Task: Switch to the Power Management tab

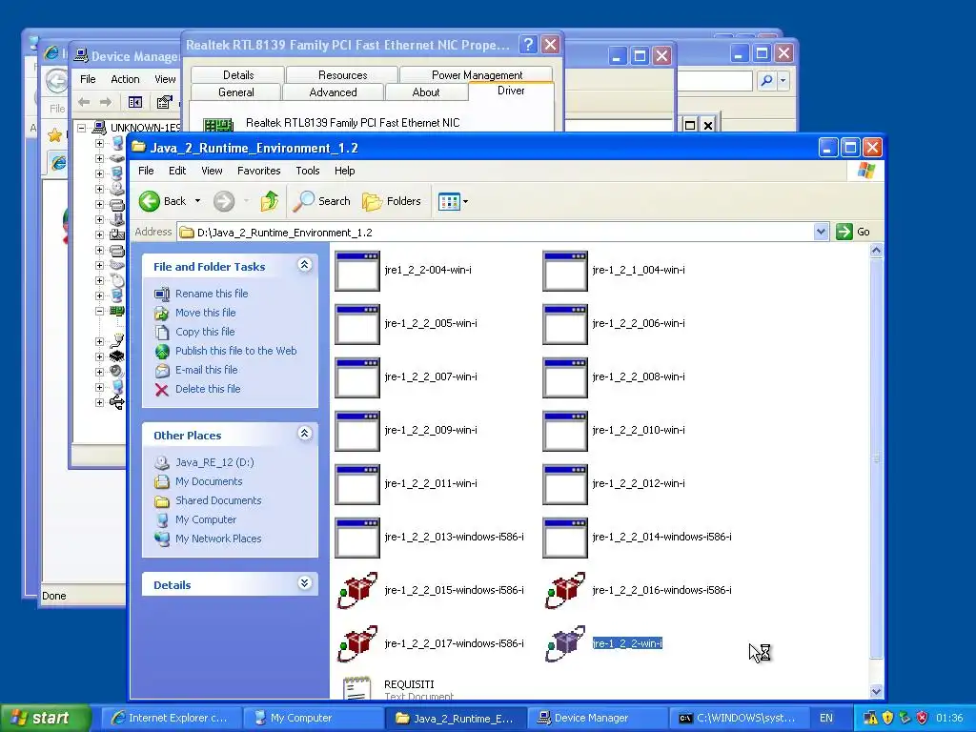Action: pos(477,74)
